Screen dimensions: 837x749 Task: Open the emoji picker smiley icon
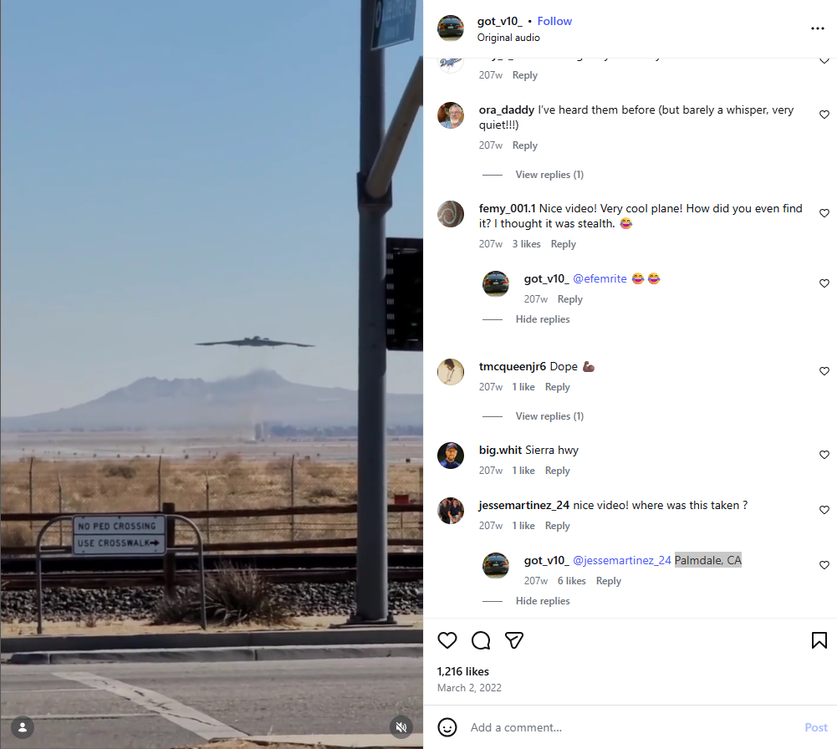447,727
